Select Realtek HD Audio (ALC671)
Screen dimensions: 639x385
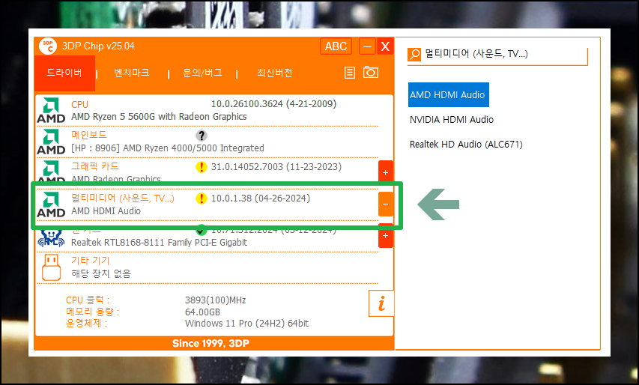tap(466, 145)
